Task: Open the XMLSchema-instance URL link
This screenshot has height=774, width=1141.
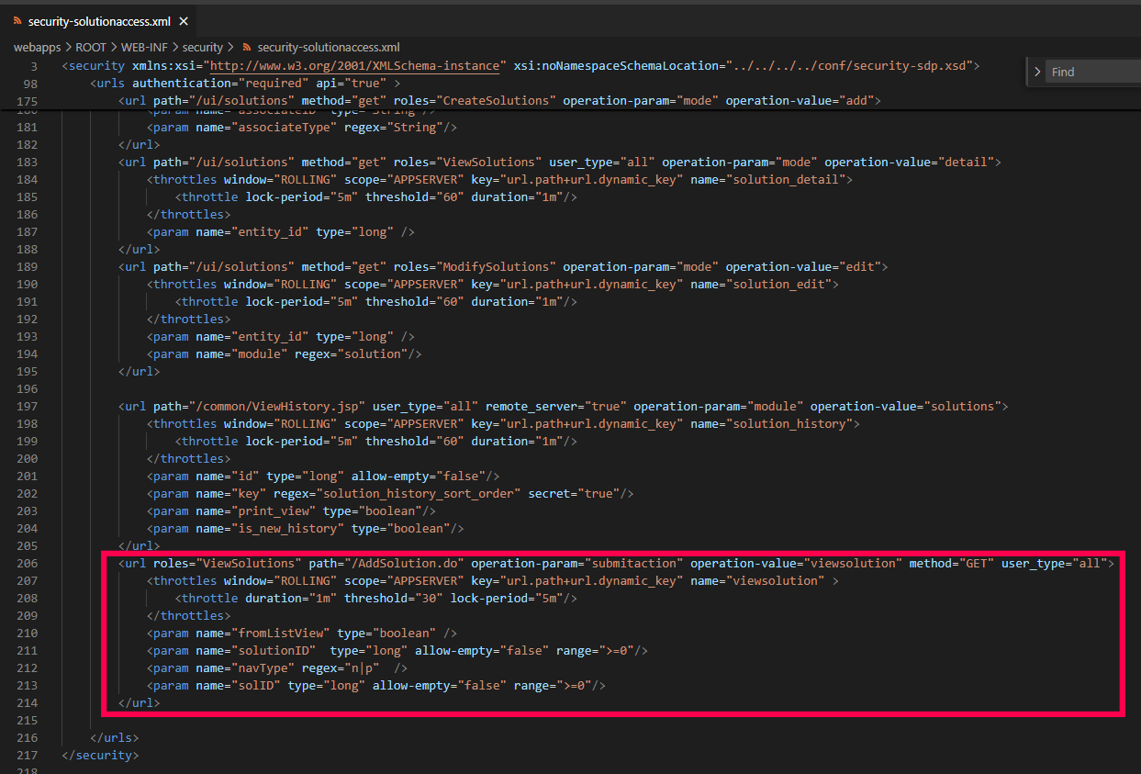Action: (x=357, y=66)
